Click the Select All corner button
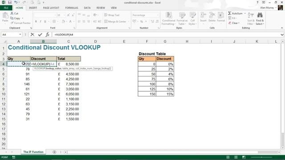 coord(4,41)
